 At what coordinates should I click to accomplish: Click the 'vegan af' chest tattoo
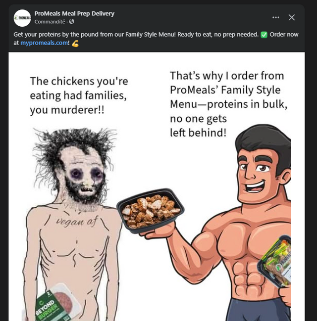click(x=76, y=222)
